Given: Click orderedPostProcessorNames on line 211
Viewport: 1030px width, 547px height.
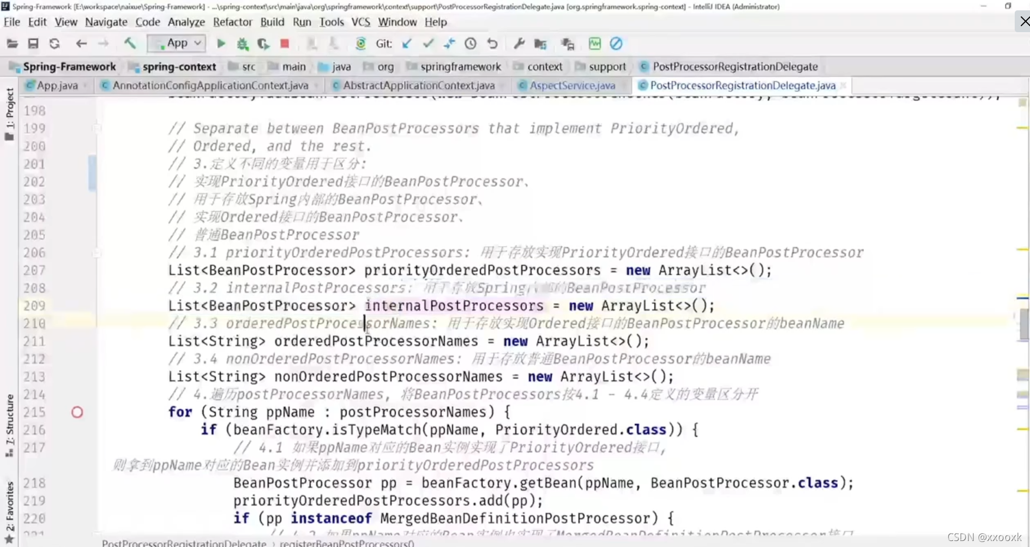Looking at the screenshot, I should pos(376,341).
